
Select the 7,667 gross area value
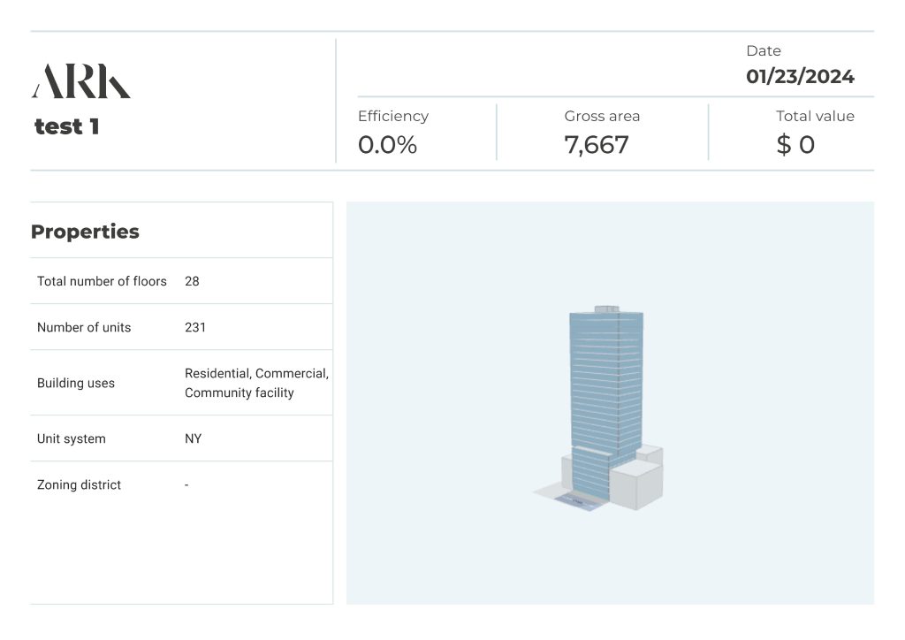[597, 145]
